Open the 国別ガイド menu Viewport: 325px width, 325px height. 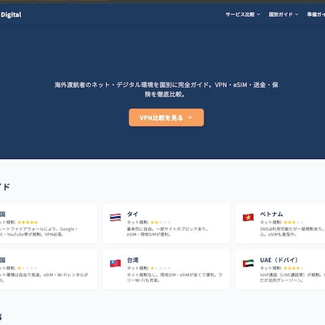(x=284, y=14)
